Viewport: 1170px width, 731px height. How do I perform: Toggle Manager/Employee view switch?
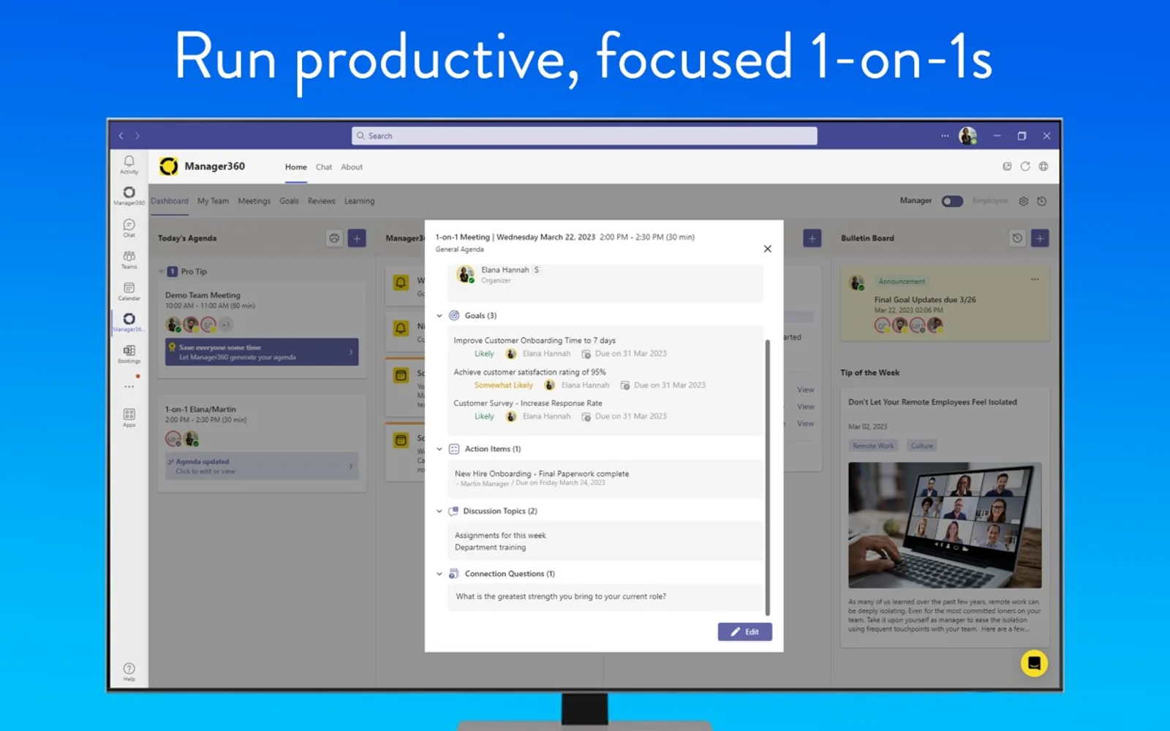(952, 201)
